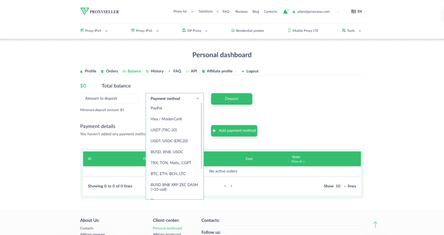Click the Profile person icon
The height and width of the screenshot is (235, 444).
[81, 72]
